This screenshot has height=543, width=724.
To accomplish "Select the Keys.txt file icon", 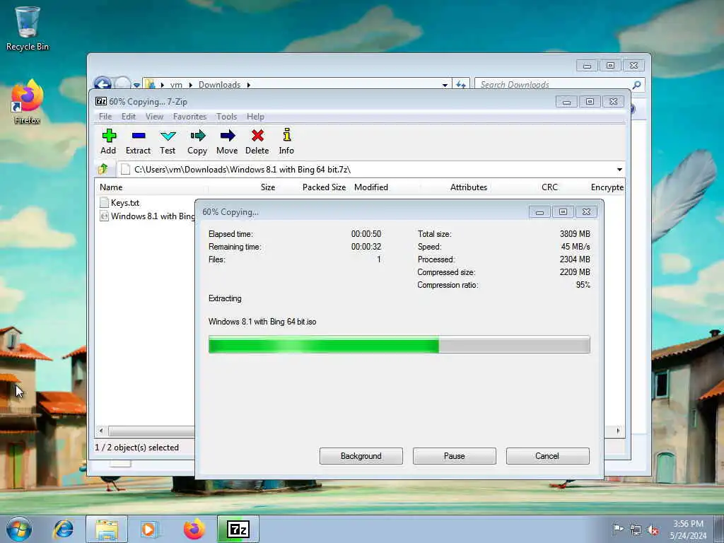I will (105, 203).
